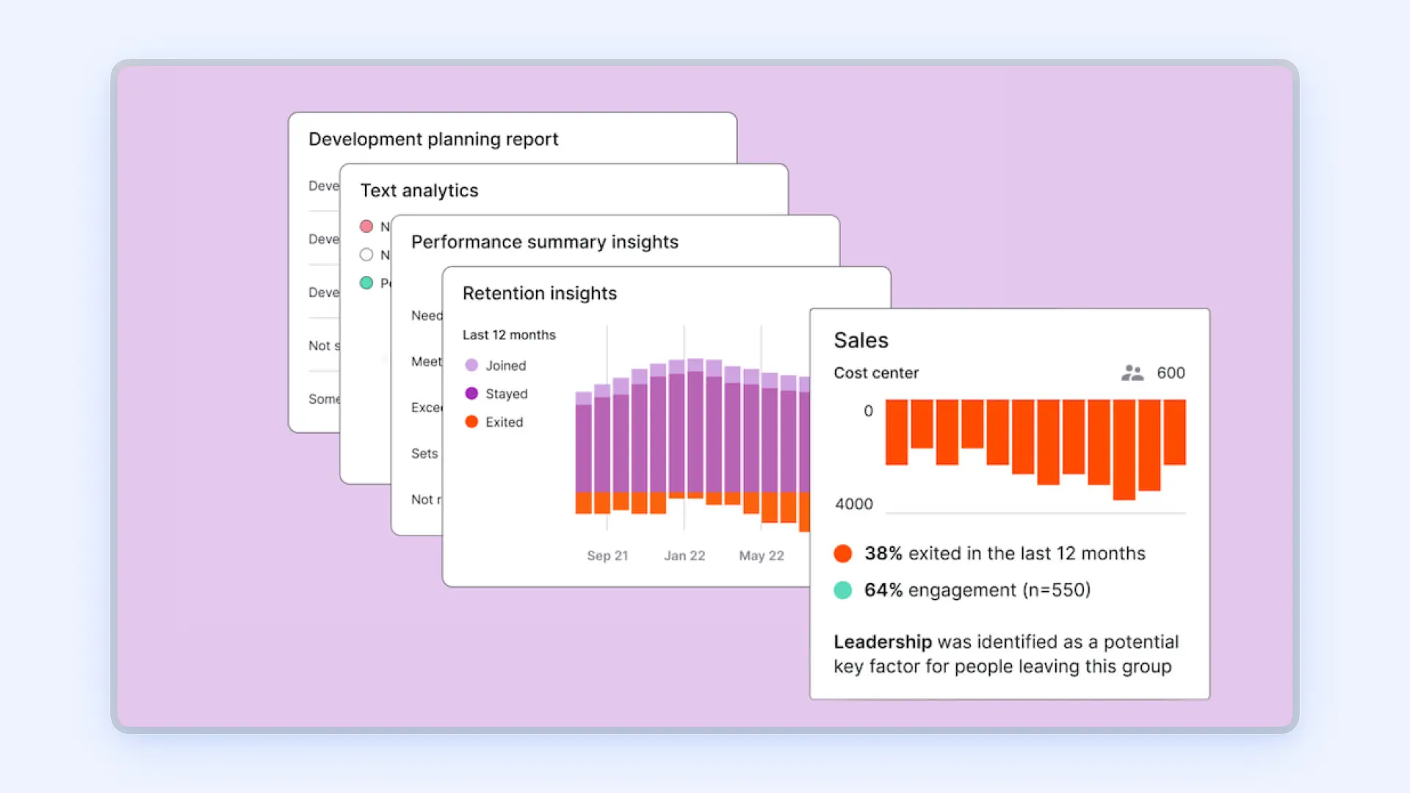
Task: Select the Stayed legend dot
Action: (x=471, y=394)
